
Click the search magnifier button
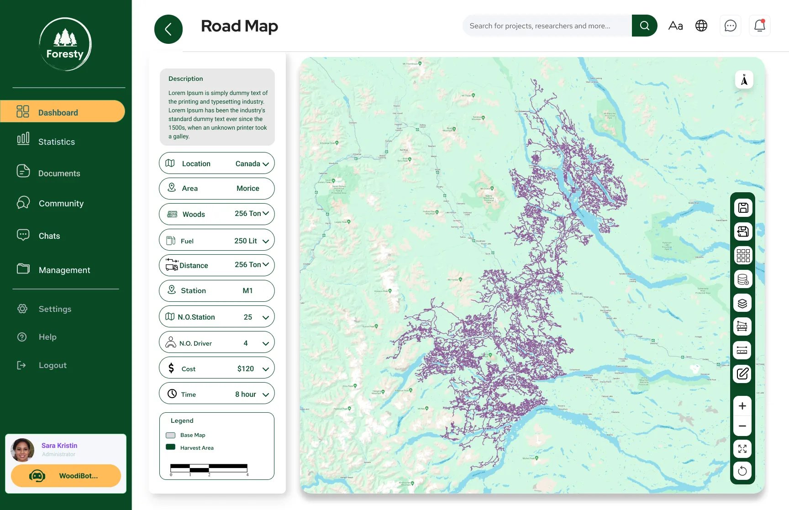644,26
